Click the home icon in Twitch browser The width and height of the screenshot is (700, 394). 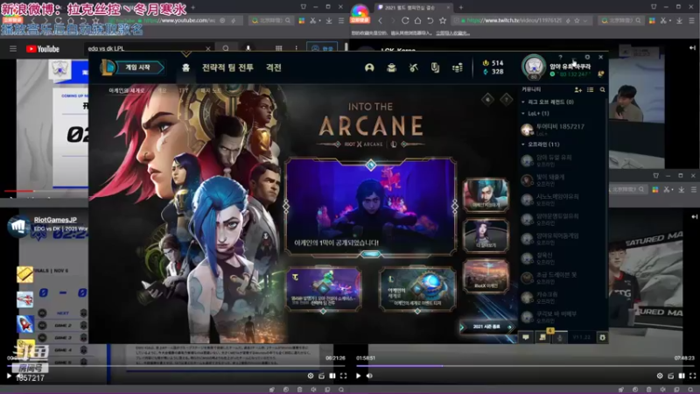(x=417, y=20)
